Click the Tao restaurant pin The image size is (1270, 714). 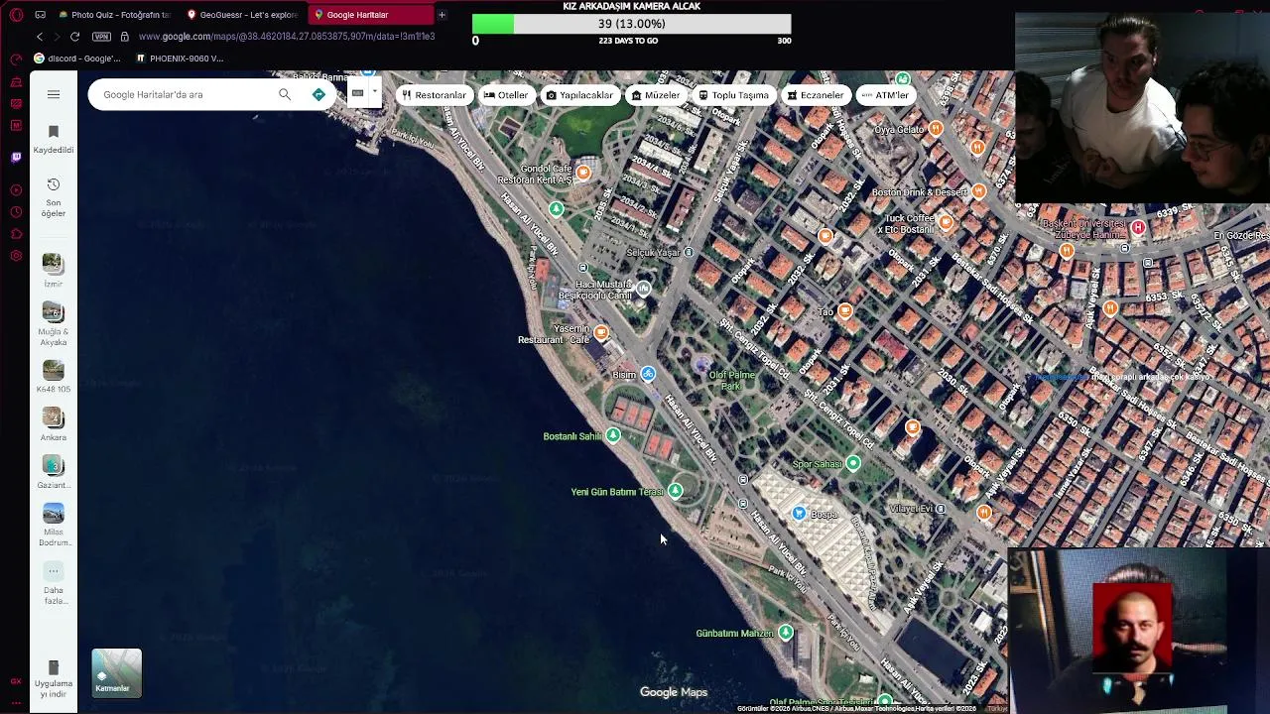pyautogui.click(x=845, y=311)
